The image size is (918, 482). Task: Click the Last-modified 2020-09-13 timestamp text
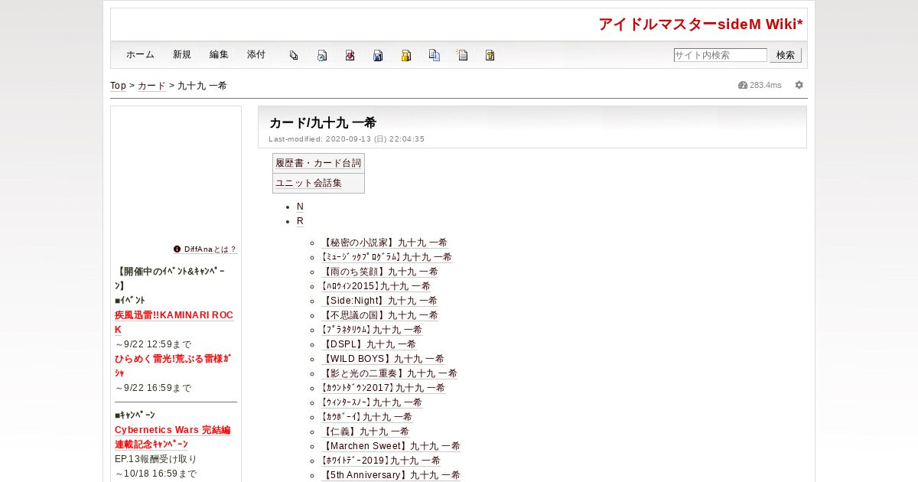347,139
